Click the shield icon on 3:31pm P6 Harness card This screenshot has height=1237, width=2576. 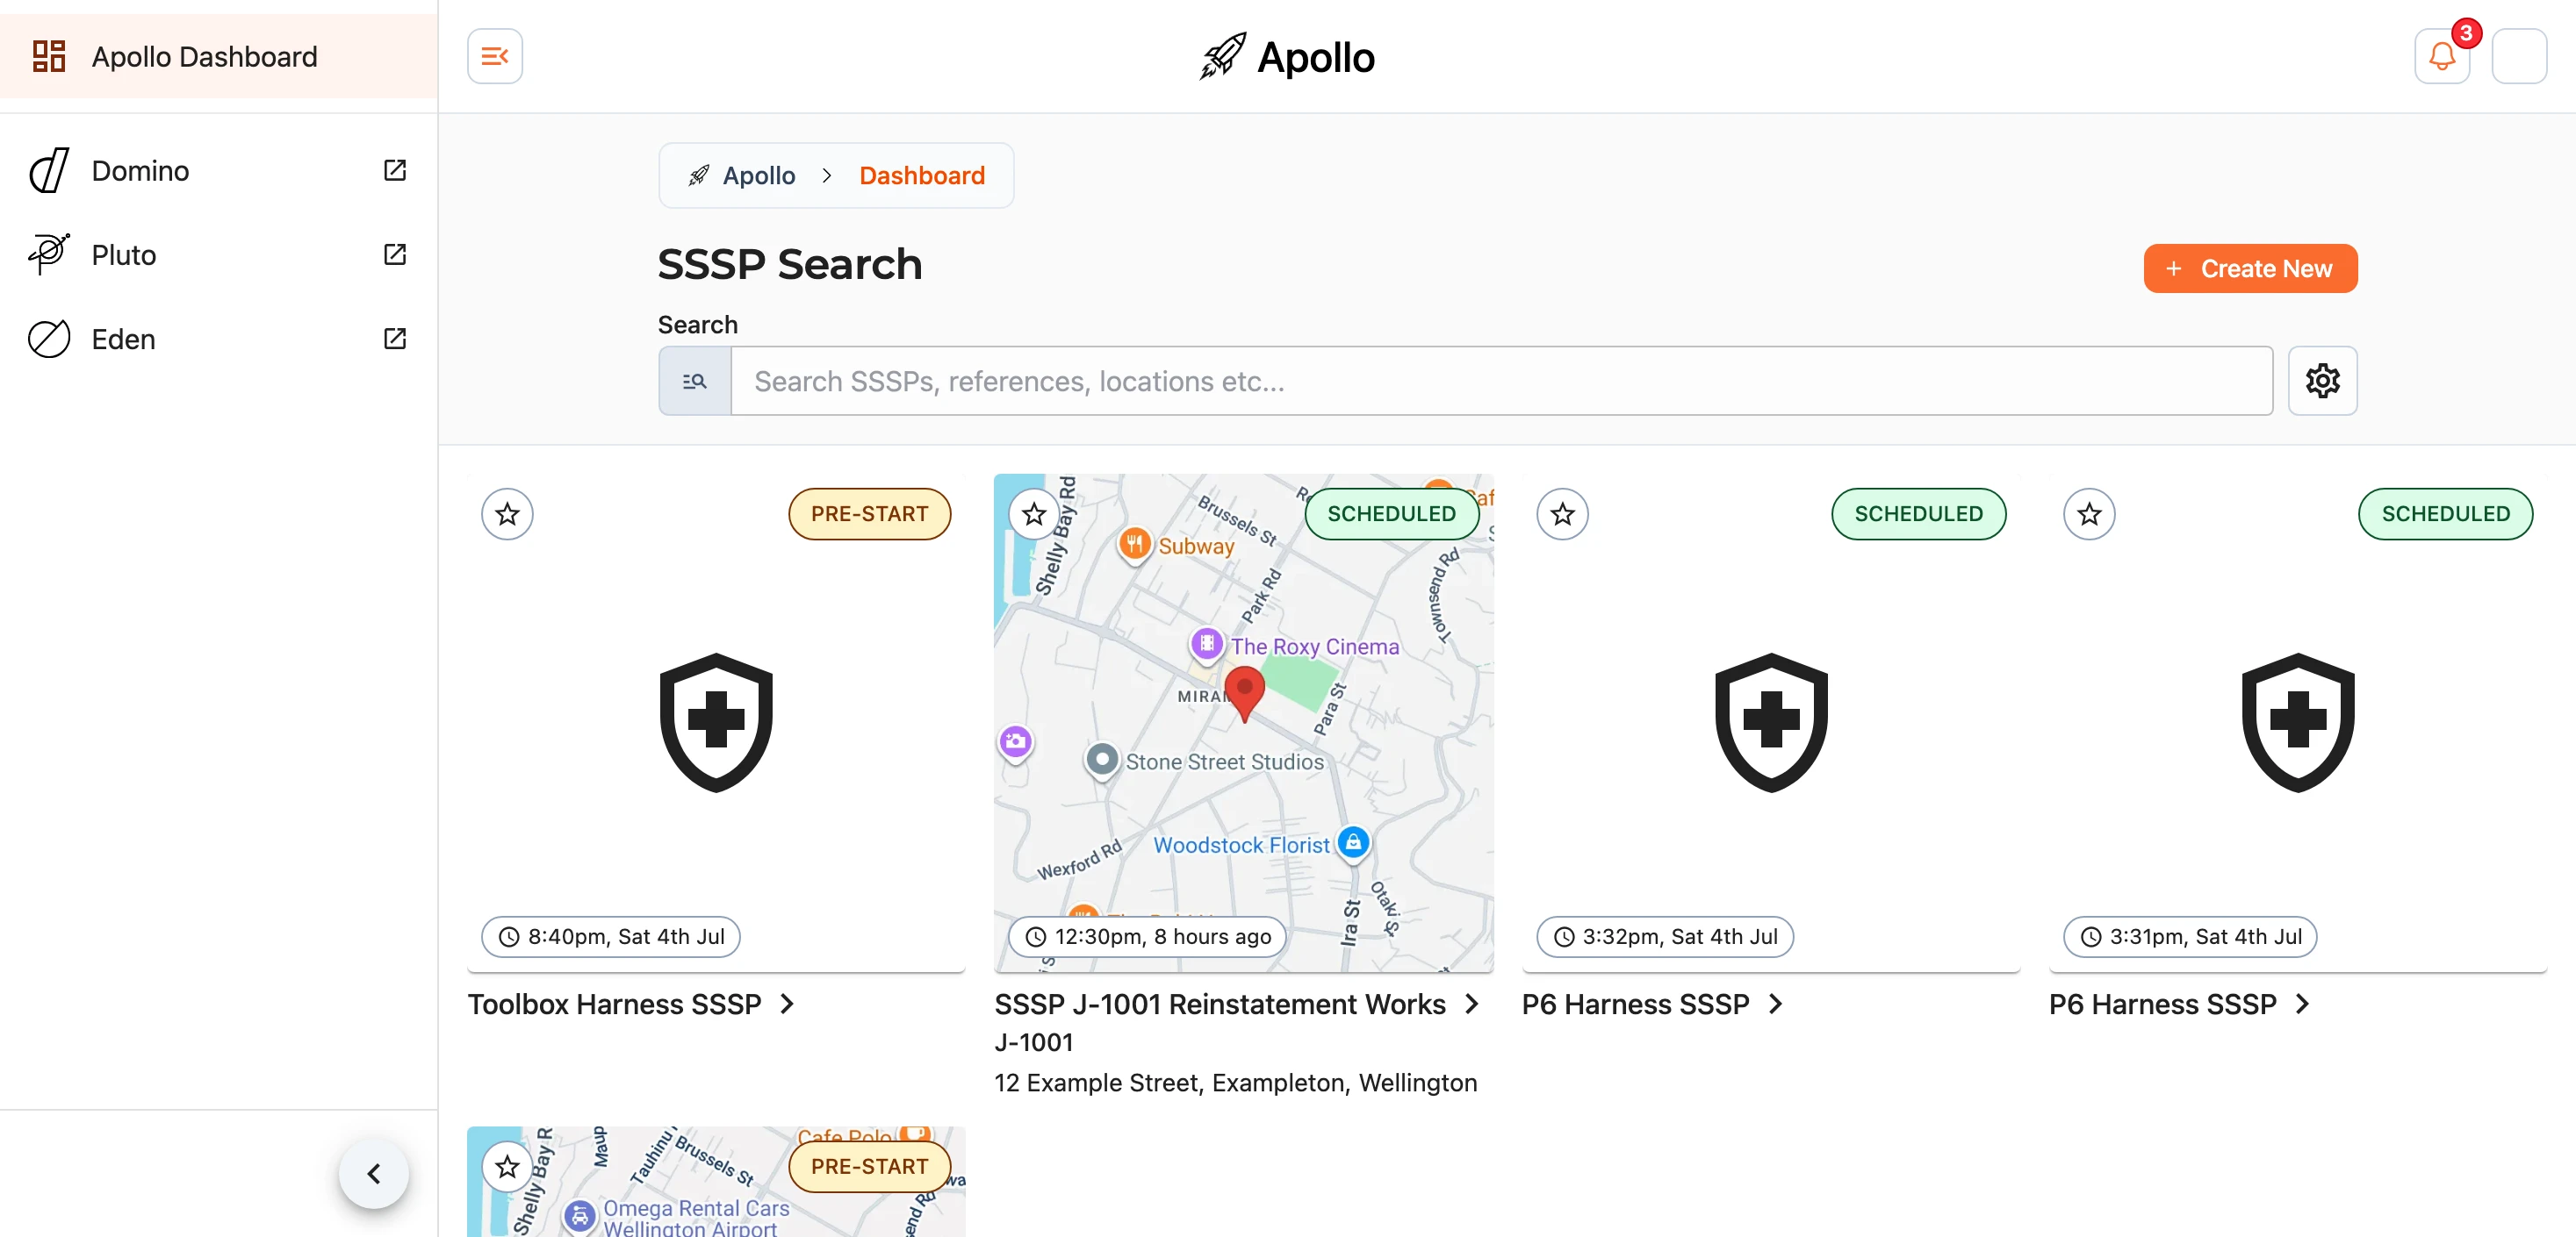pyautogui.click(x=2298, y=722)
